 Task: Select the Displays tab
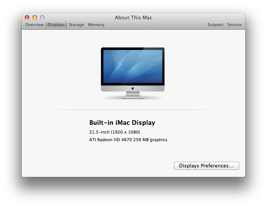[56, 25]
